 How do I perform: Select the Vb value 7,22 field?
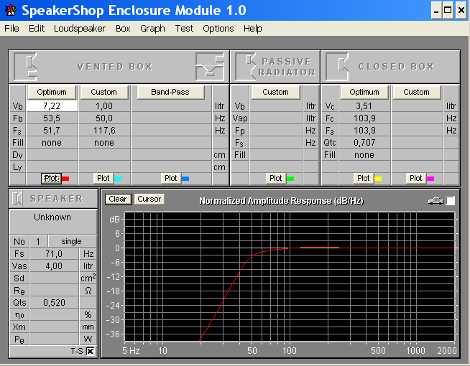[52, 106]
